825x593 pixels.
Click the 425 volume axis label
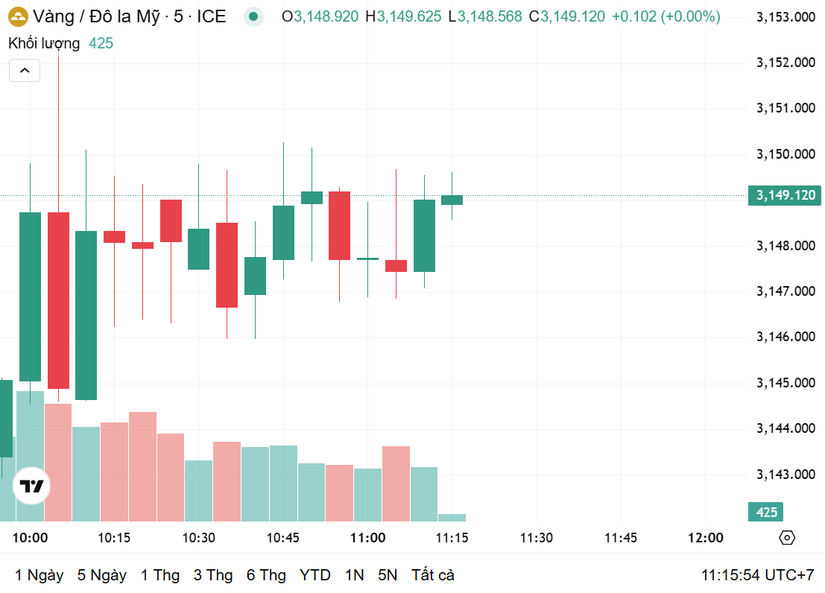point(766,512)
